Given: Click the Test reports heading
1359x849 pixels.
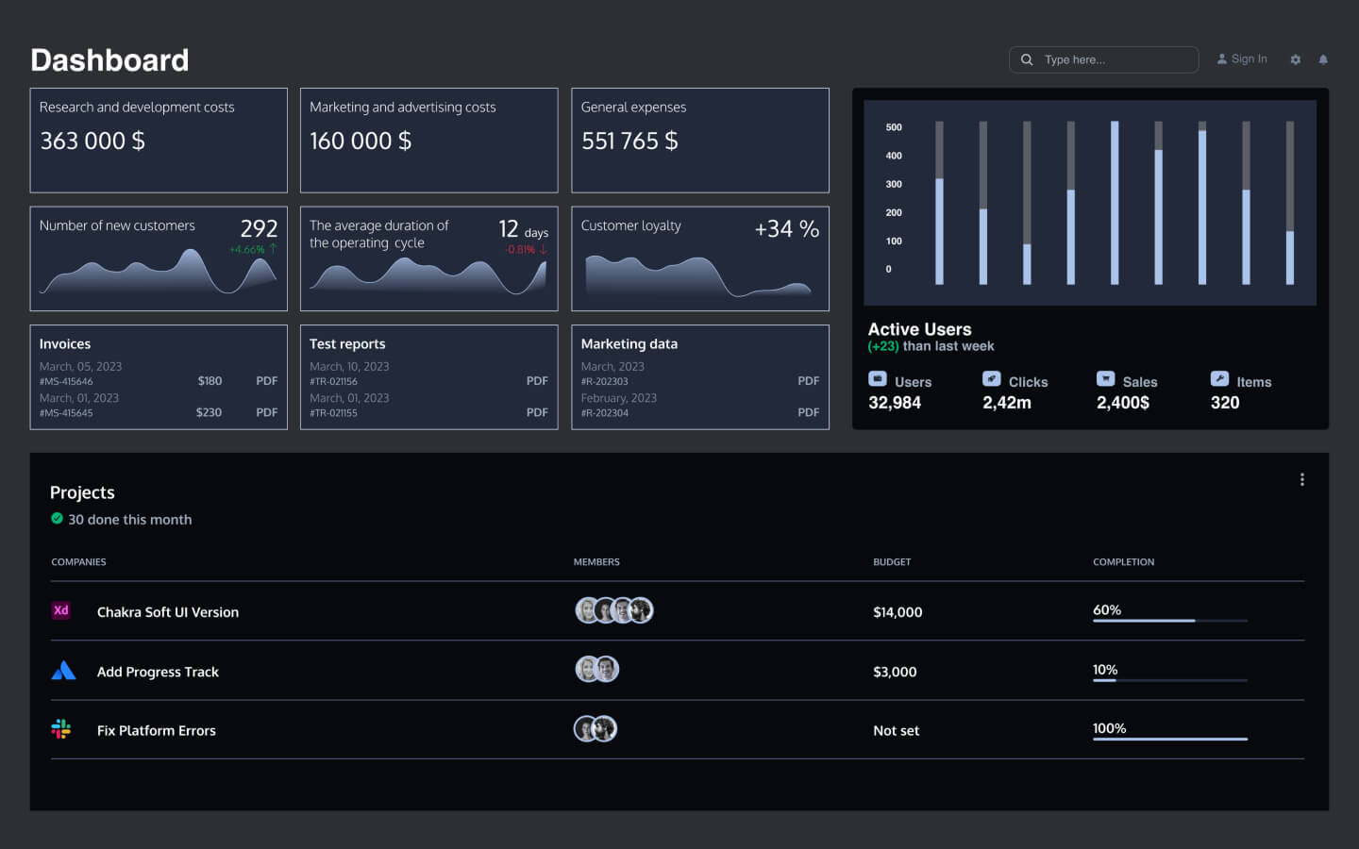Looking at the screenshot, I should point(347,344).
